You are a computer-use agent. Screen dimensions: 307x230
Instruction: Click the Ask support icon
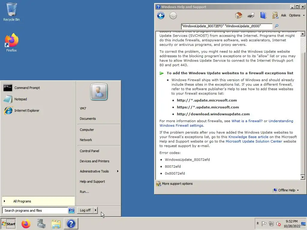(275, 15)
